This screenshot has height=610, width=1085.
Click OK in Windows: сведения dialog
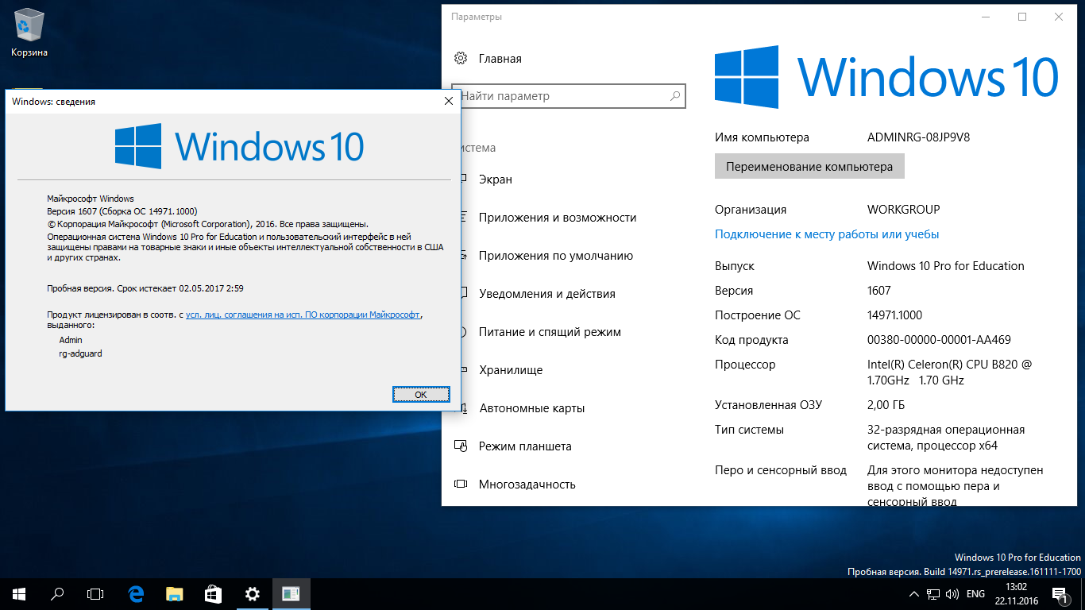click(421, 394)
